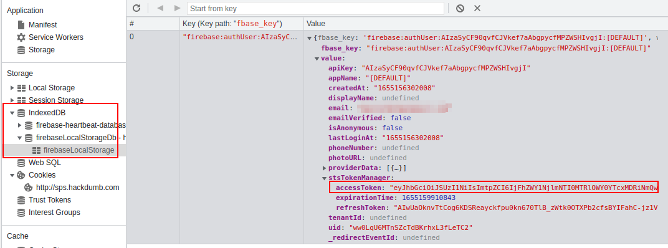Click the apiKey value string
Viewport: 668px width, 248px height.
[x=446, y=68]
